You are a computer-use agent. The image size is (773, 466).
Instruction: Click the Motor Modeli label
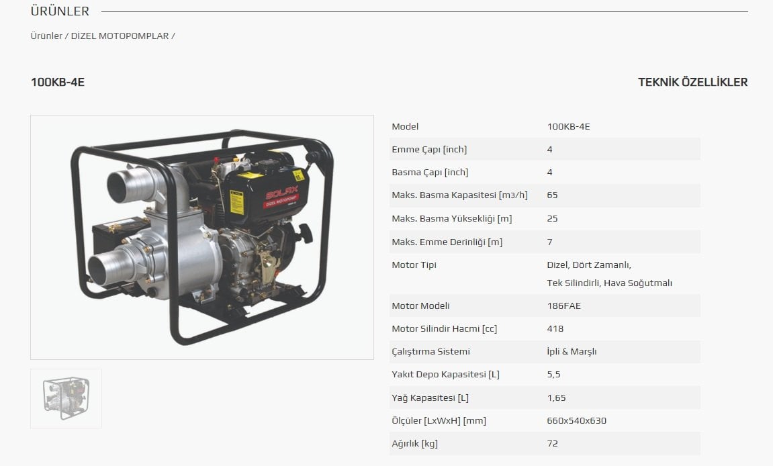(x=420, y=306)
